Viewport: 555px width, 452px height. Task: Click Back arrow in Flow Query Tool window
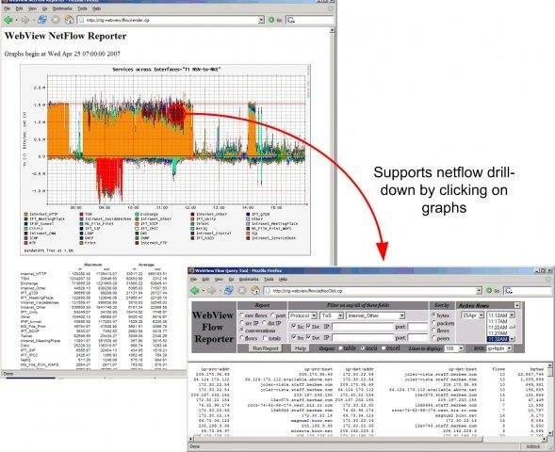[195, 291]
